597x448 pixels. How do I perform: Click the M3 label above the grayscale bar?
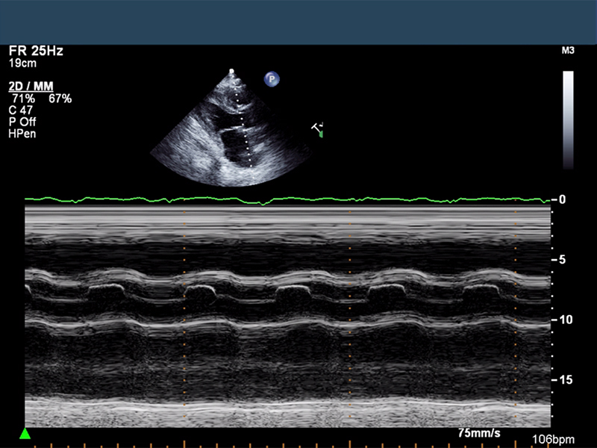pos(568,51)
